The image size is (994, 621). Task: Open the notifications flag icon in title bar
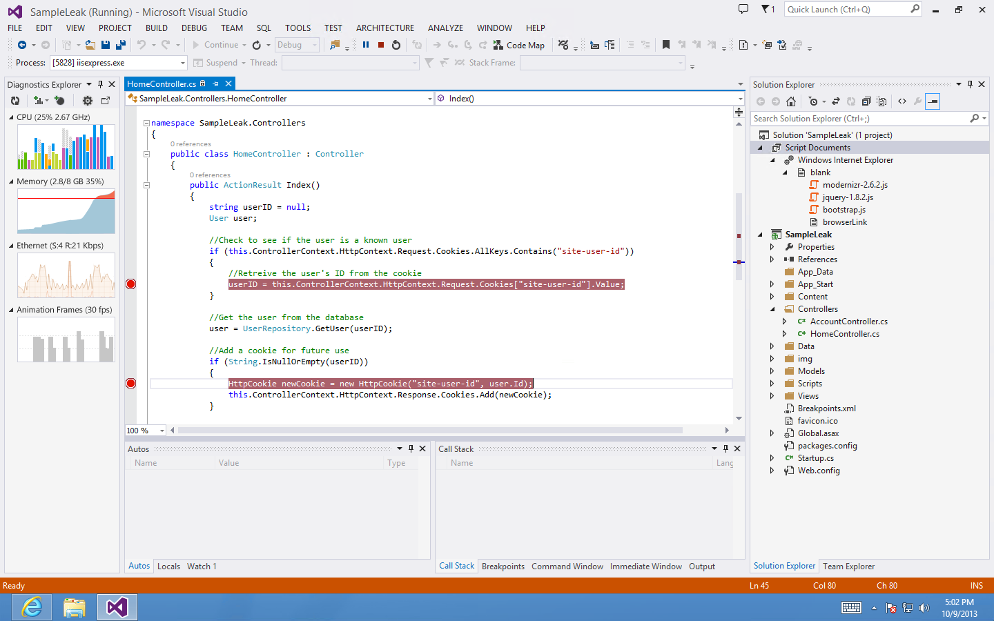click(x=768, y=9)
